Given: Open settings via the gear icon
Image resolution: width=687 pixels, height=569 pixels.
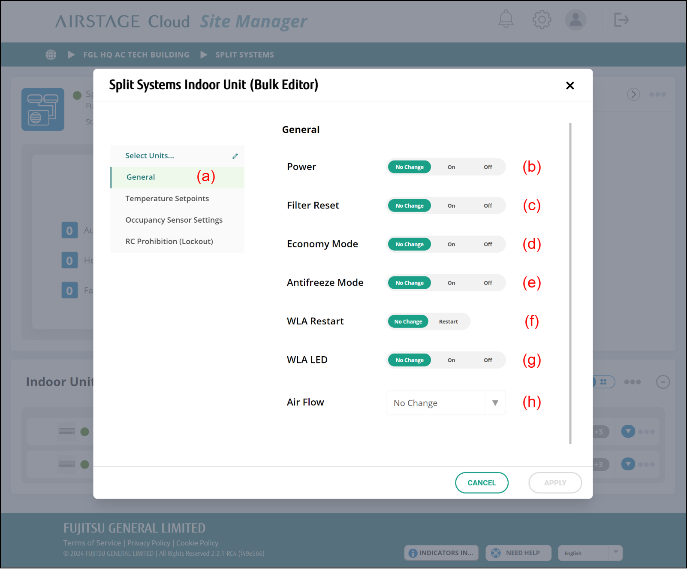Looking at the screenshot, I should pos(542,20).
